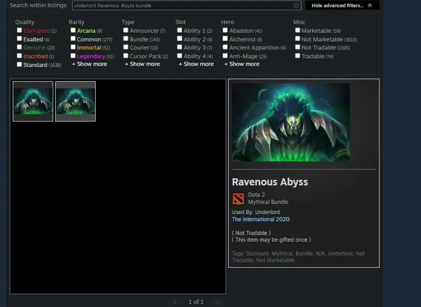Screen dimensions: 421x307
Task: Toggle the Common rarity filter
Action: coord(73,39)
